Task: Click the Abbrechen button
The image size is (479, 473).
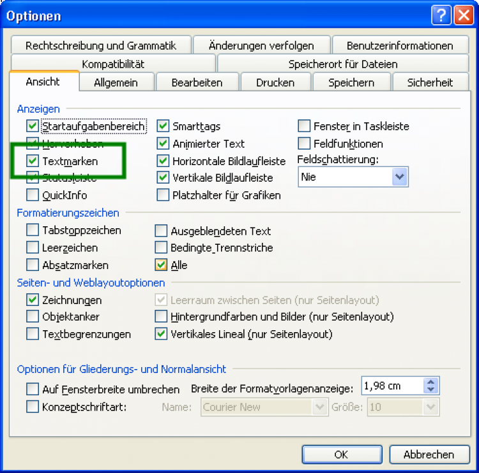Action: [x=429, y=455]
